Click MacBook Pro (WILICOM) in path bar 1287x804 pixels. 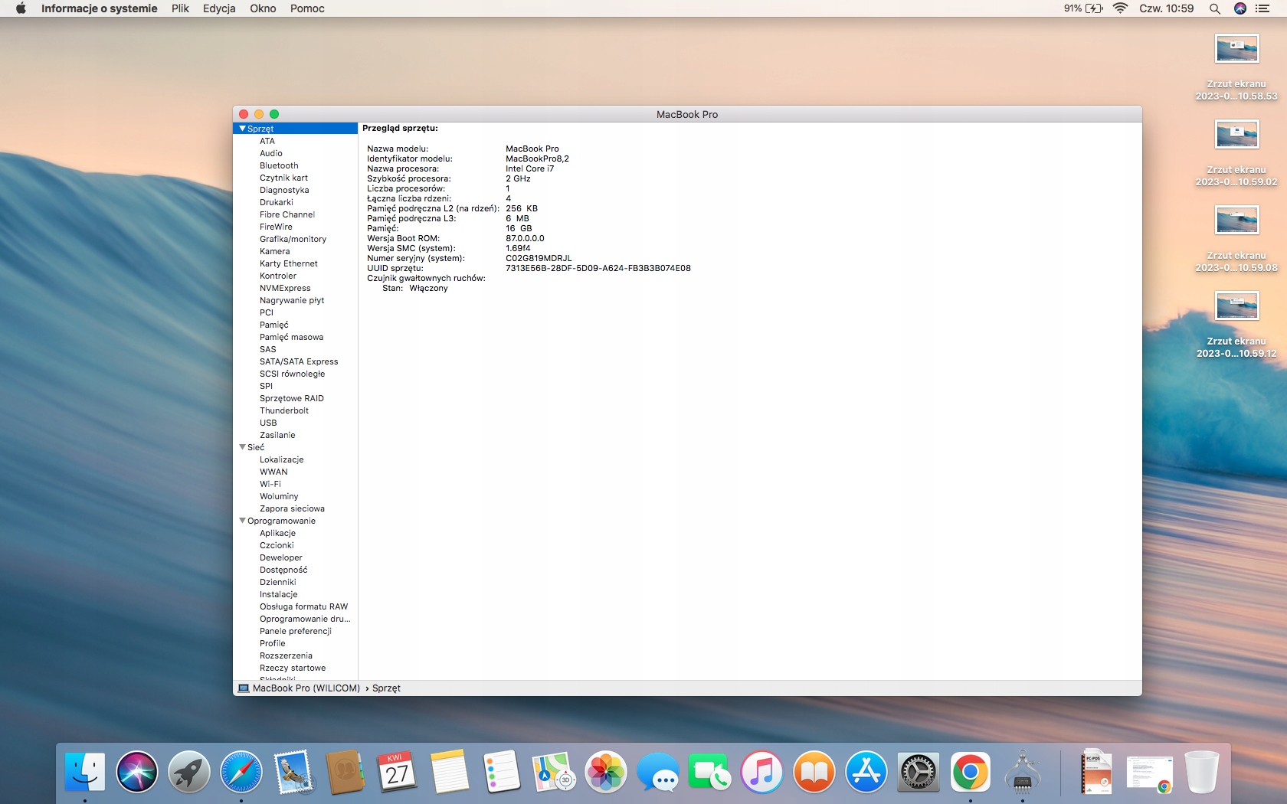306,688
